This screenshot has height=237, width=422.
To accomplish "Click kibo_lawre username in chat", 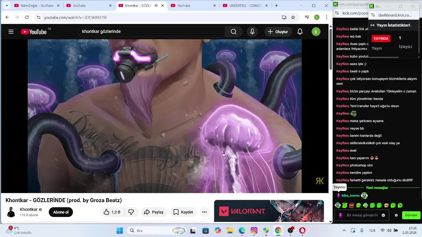I will coord(350,196).
